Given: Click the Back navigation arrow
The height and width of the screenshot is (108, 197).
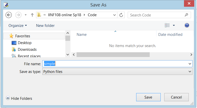Looking at the screenshot, I should (x=9, y=15).
